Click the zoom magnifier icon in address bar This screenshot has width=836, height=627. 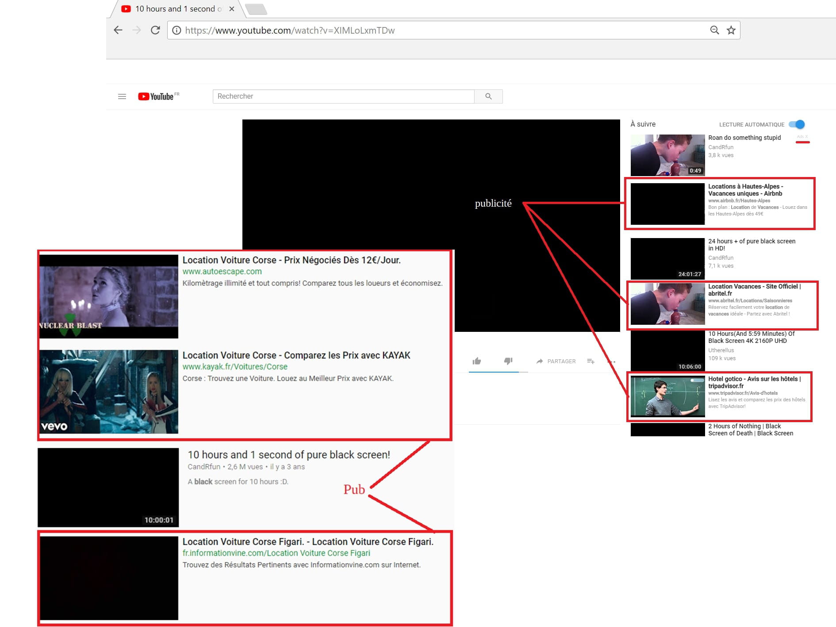click(714, 30)
